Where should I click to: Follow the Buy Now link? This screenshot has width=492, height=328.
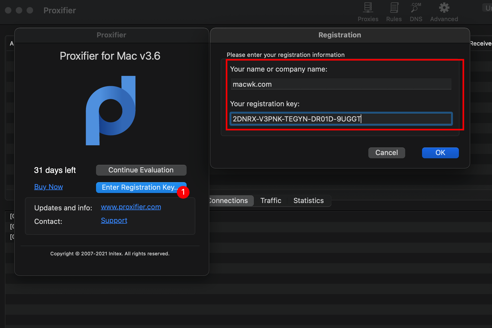pyautogui.click(x=49, y=187)
